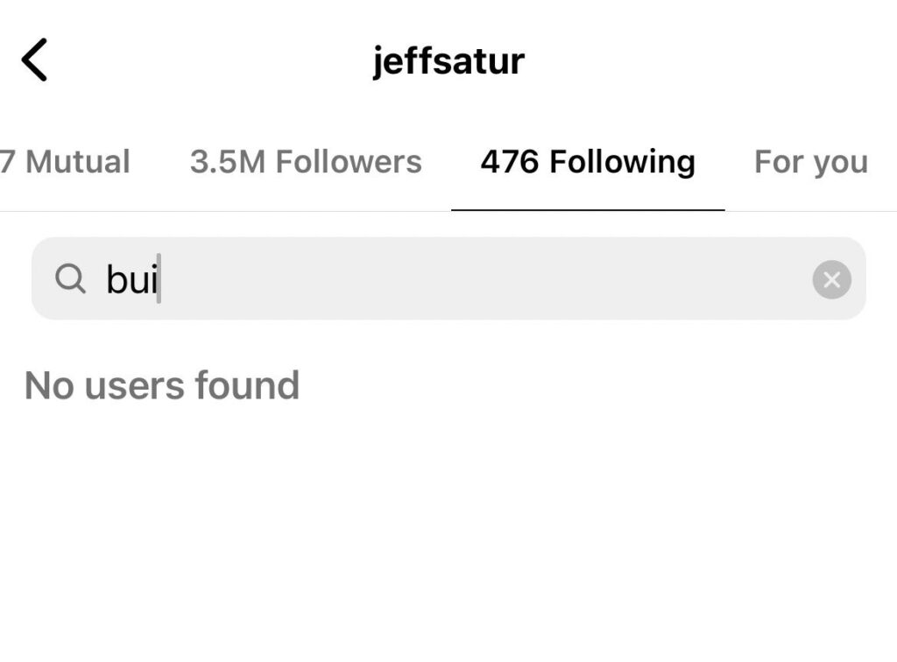Viewport: 897px width, 662px height.
Task: Open the For you tab
Action: click(810, 162)
